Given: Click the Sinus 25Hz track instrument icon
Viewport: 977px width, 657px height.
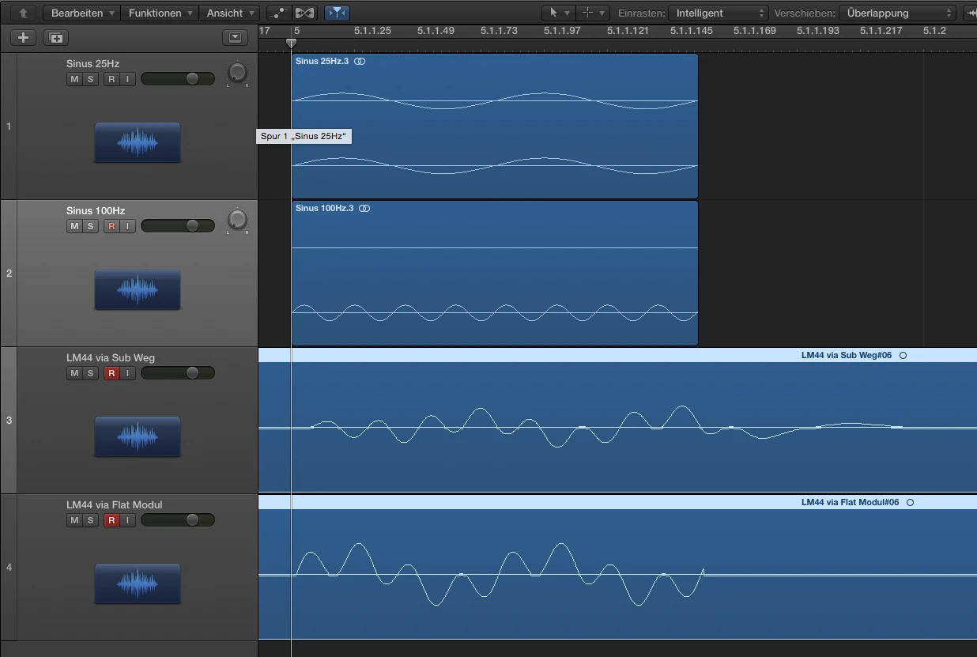Looking at the screenshot, I should coord(137,142).
